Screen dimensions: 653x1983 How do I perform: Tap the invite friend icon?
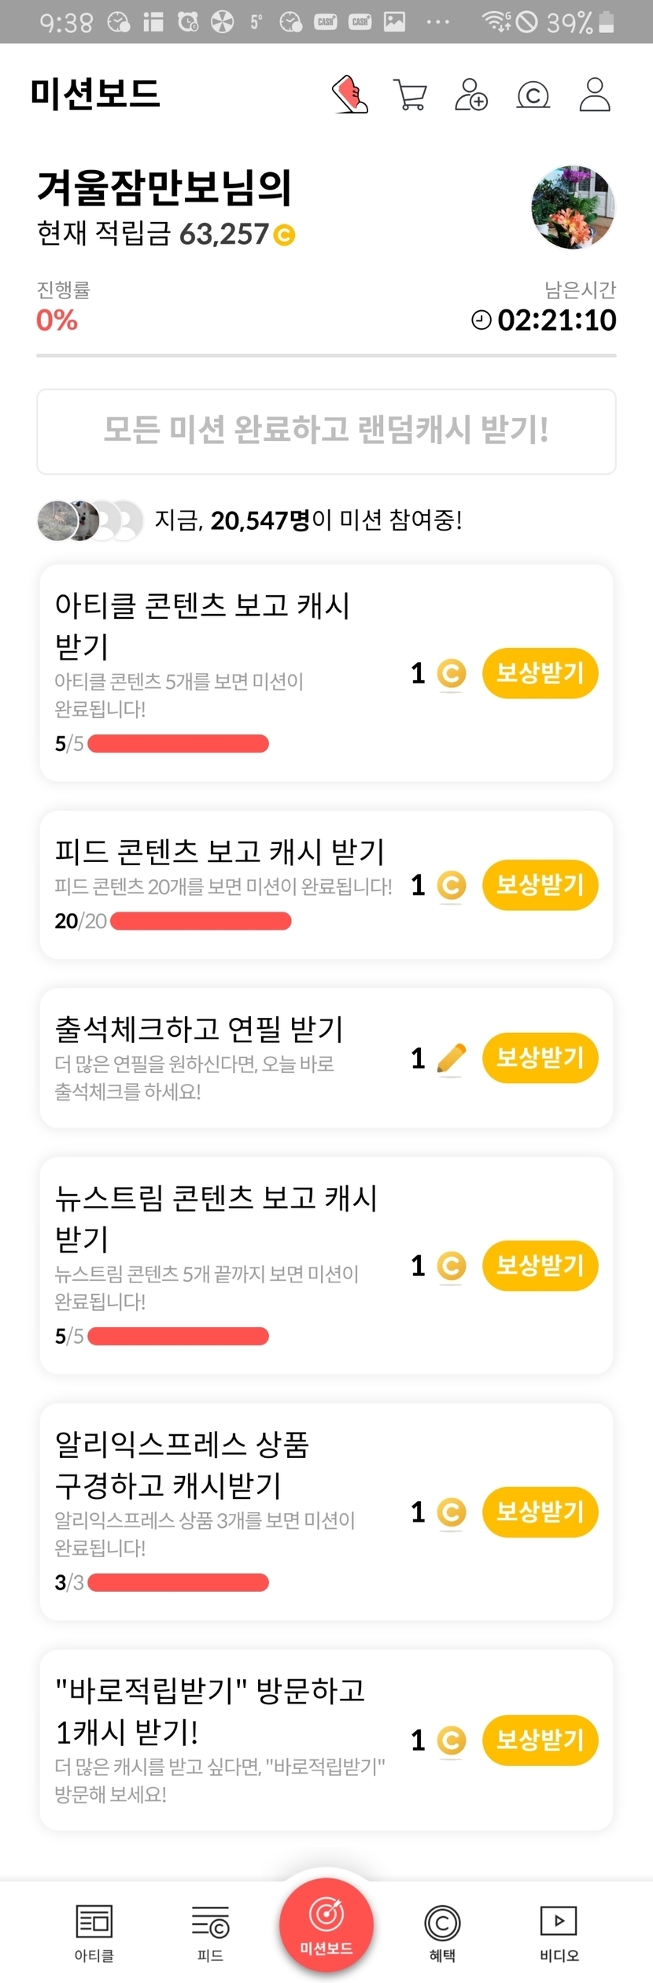471,95
